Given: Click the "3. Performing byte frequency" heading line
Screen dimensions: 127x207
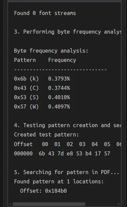Looking at the screenshot, I should (x=68, y=32).
